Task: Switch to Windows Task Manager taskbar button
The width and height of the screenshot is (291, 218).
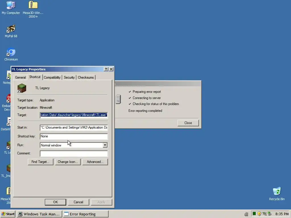Action: pos(39,214)
